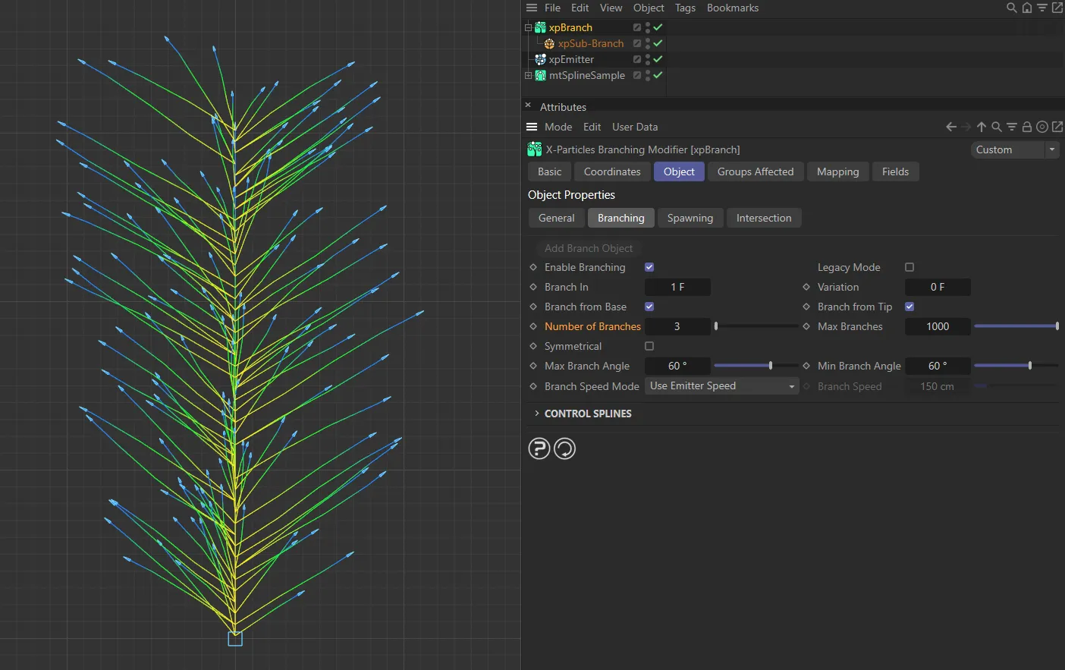Disable the Enable Branching checkbox
The height and width of the screenshot is (670, 1065).
click(x=649, y=267)
